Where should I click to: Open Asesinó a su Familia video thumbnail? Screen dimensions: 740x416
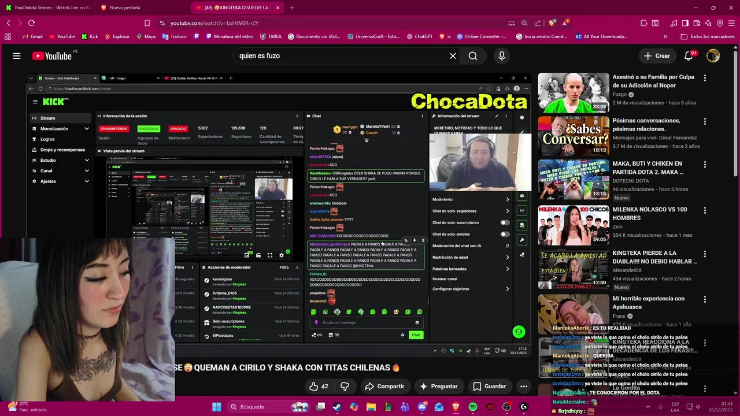[573, 92]
